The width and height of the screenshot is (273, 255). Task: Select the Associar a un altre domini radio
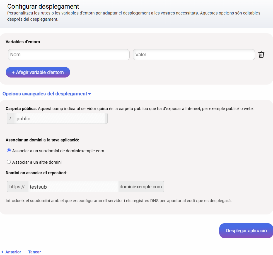pos(9,162)
